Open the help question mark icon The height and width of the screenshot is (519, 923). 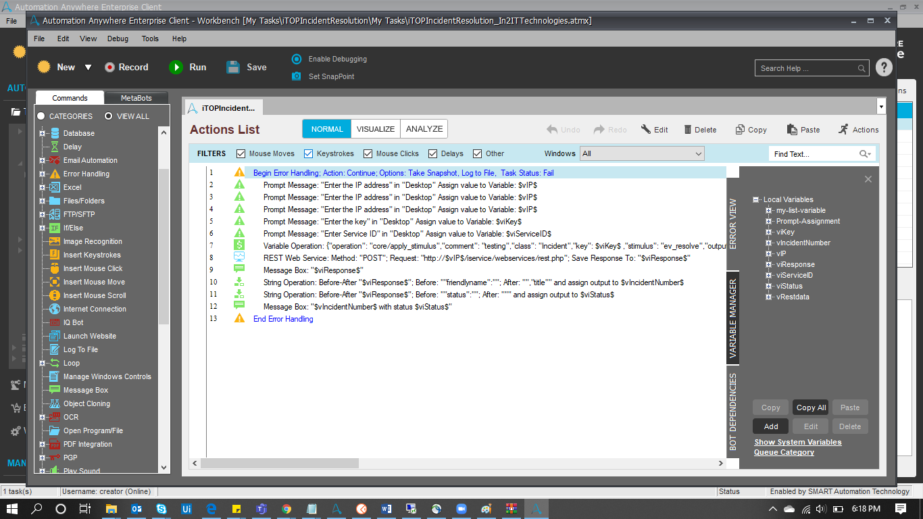point(884,68)
